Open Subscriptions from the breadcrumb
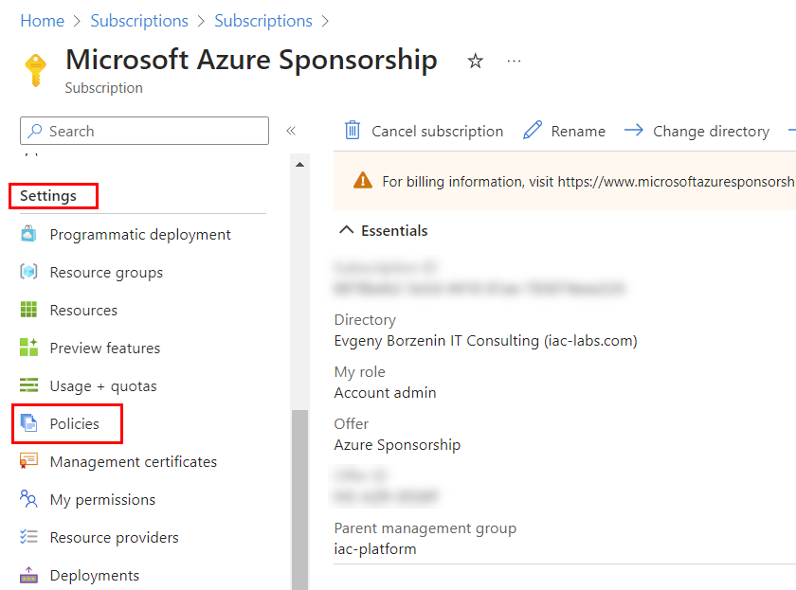Viewport: 796px width, 590px height. pos(139,20)
